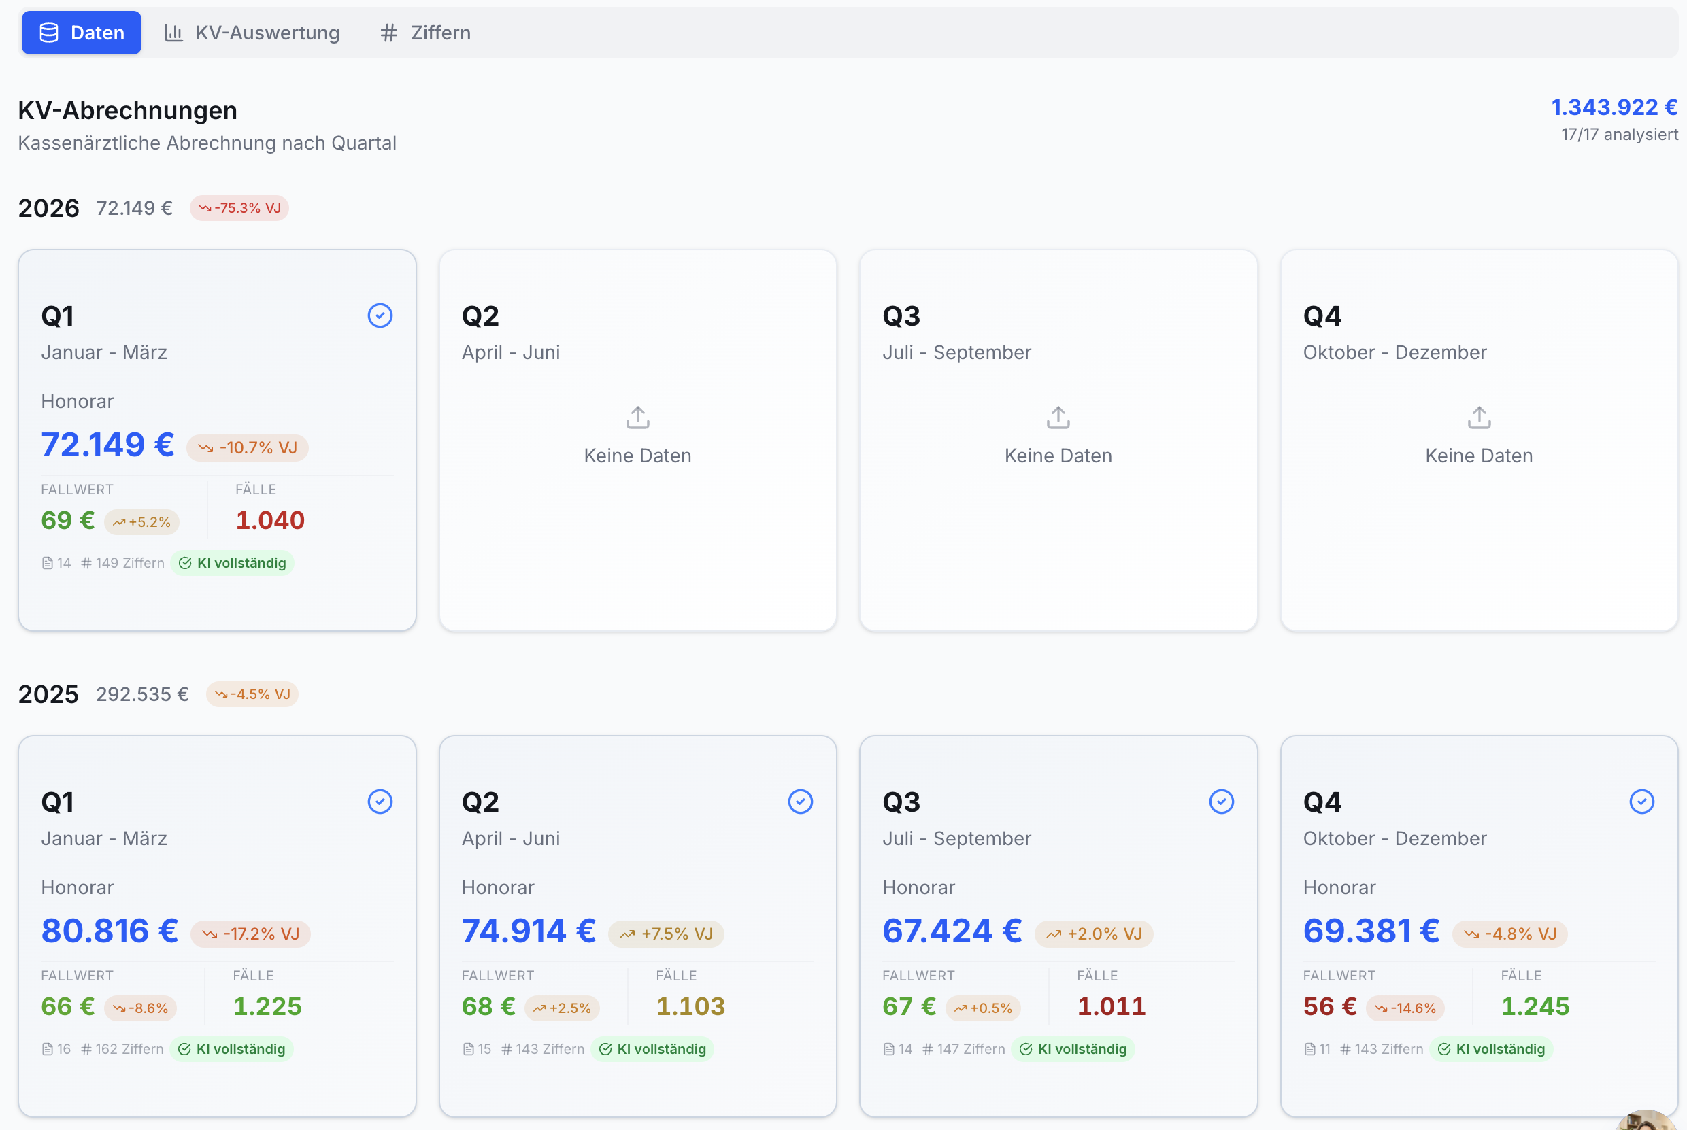
Task: Click the check circle on 2025 Q3 card
Action: click(1221, 802)
